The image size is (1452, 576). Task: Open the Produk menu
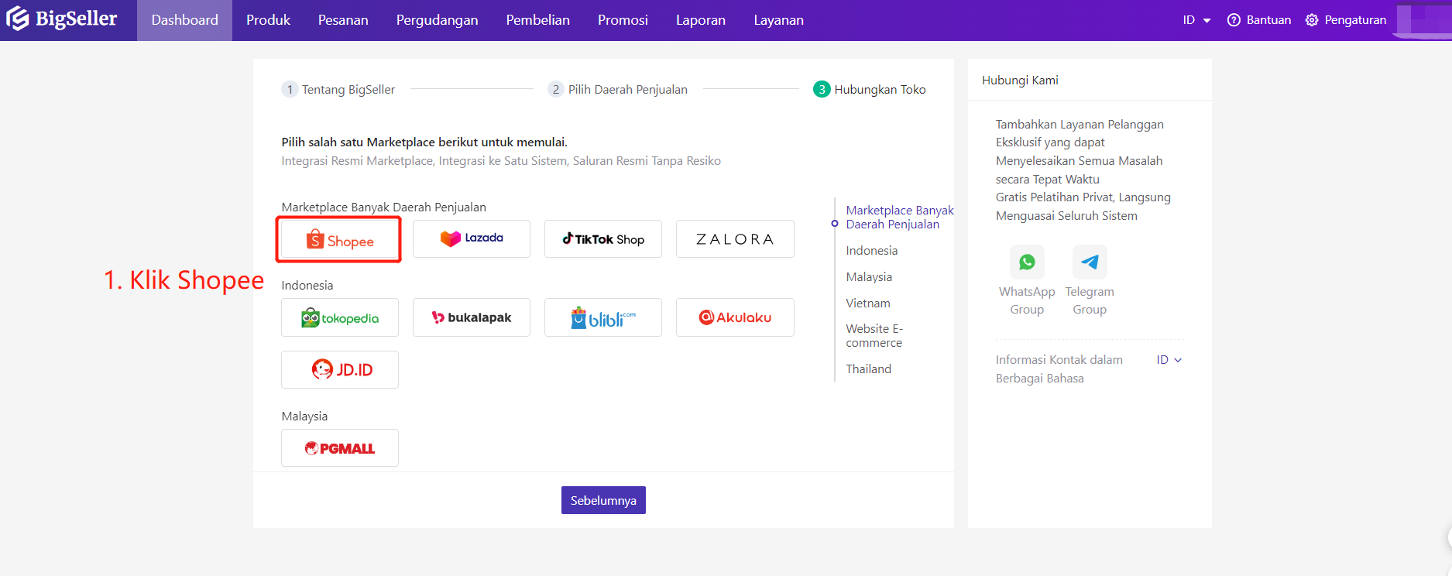coord(268,20)
